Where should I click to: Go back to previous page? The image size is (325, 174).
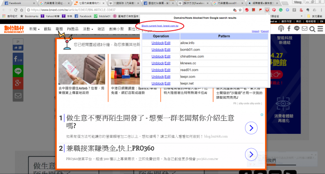[4, 10]
